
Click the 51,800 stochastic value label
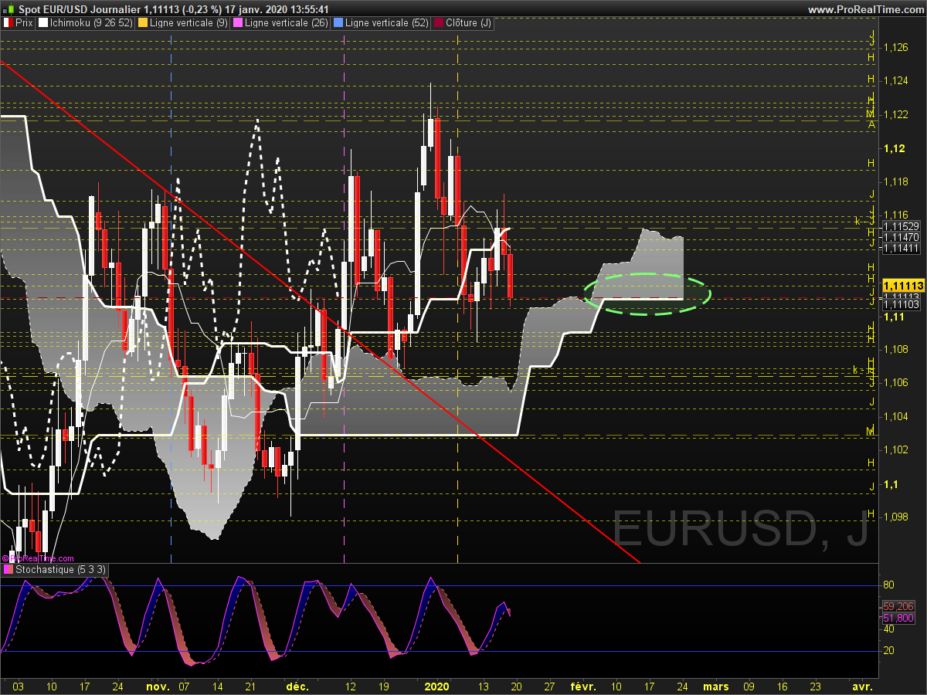coord(898,618)
